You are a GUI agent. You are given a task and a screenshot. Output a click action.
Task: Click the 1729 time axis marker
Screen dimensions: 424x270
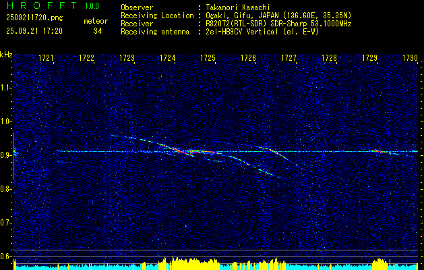369,58
